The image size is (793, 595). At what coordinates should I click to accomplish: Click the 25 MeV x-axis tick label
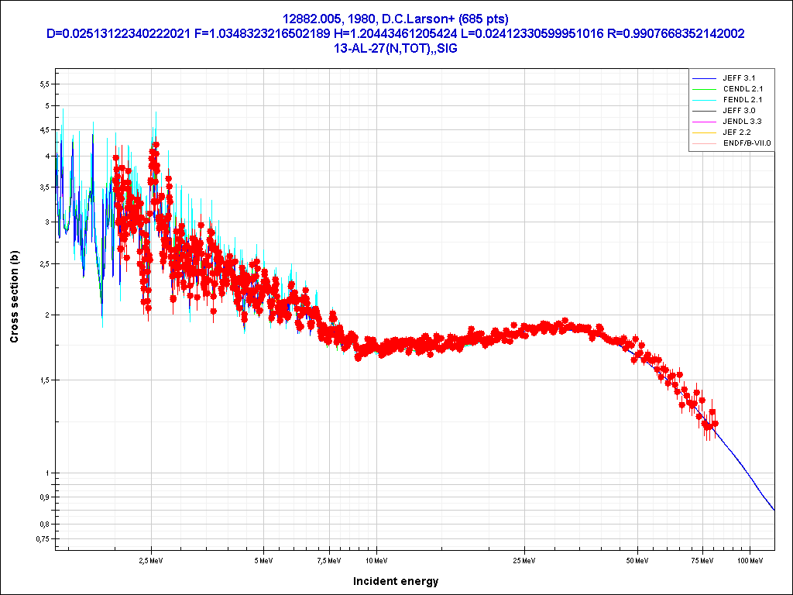click(525, 559)
